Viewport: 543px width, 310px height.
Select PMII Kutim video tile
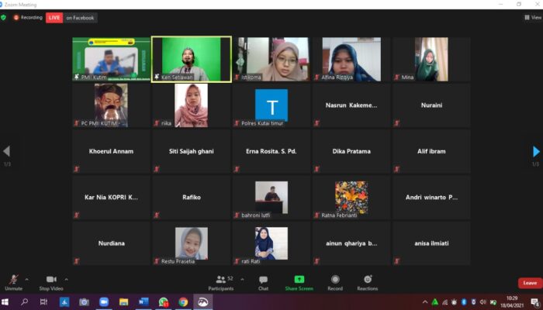click(x=111, y=59)
